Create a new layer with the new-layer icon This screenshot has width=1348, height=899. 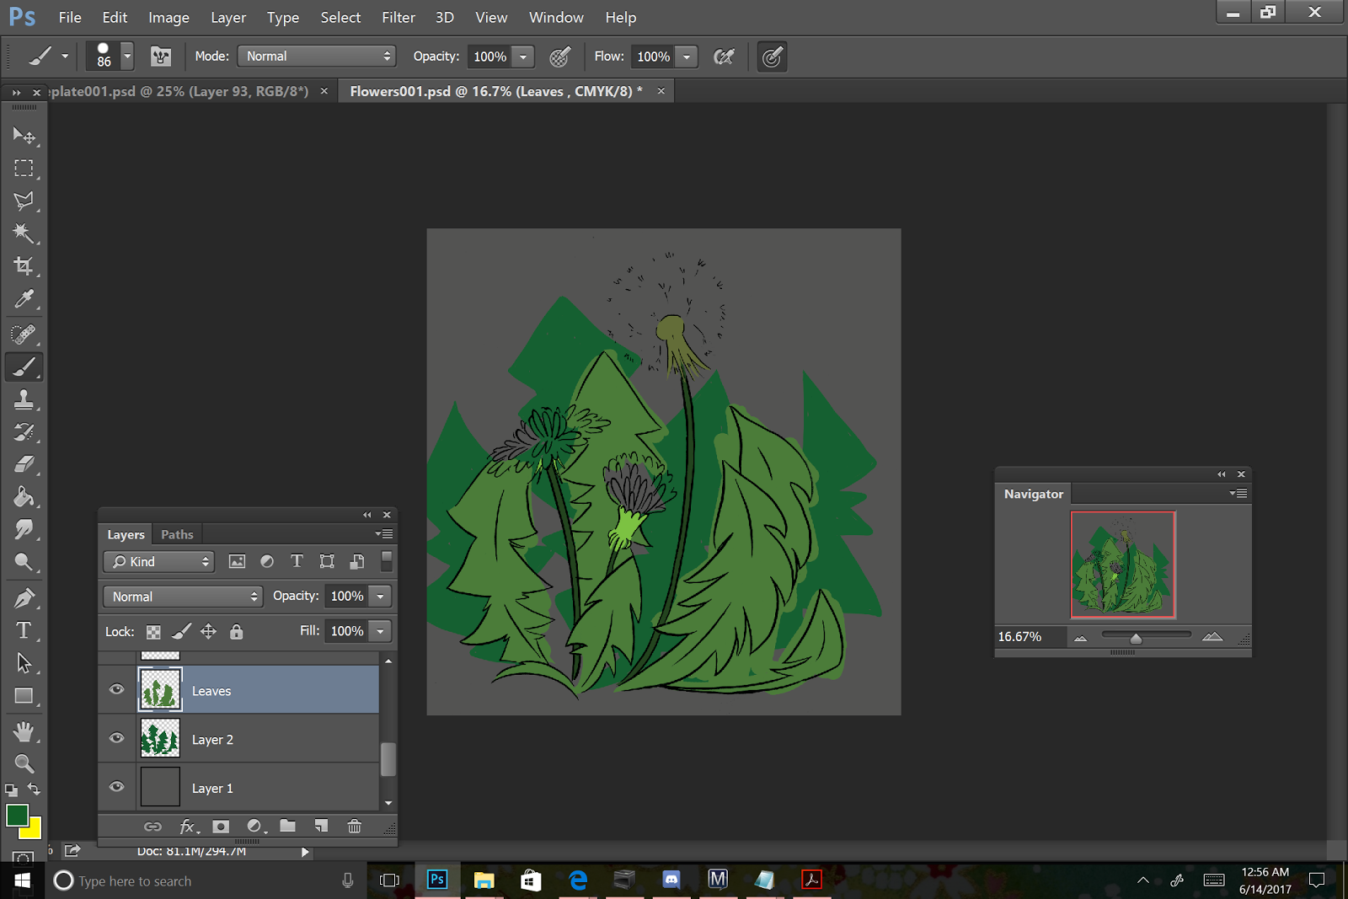(x=321, y=827)
